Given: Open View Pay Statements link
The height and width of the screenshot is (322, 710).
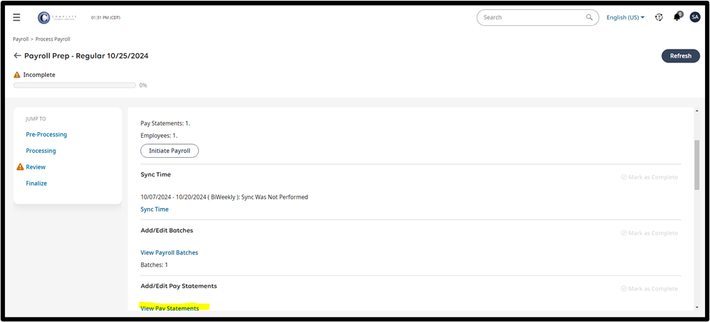Looking at the screenshot, I should (x=170, y=308).
